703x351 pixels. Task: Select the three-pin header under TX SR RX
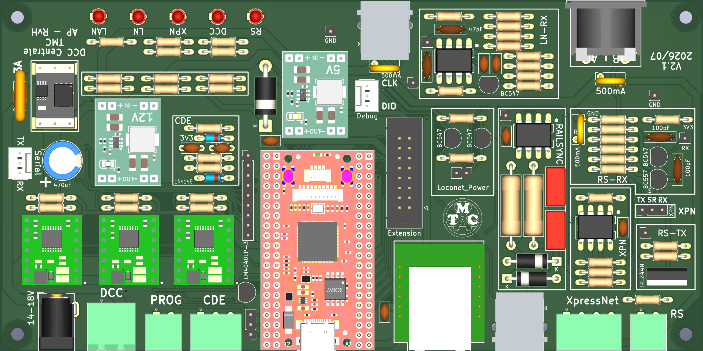pos(652,210)
